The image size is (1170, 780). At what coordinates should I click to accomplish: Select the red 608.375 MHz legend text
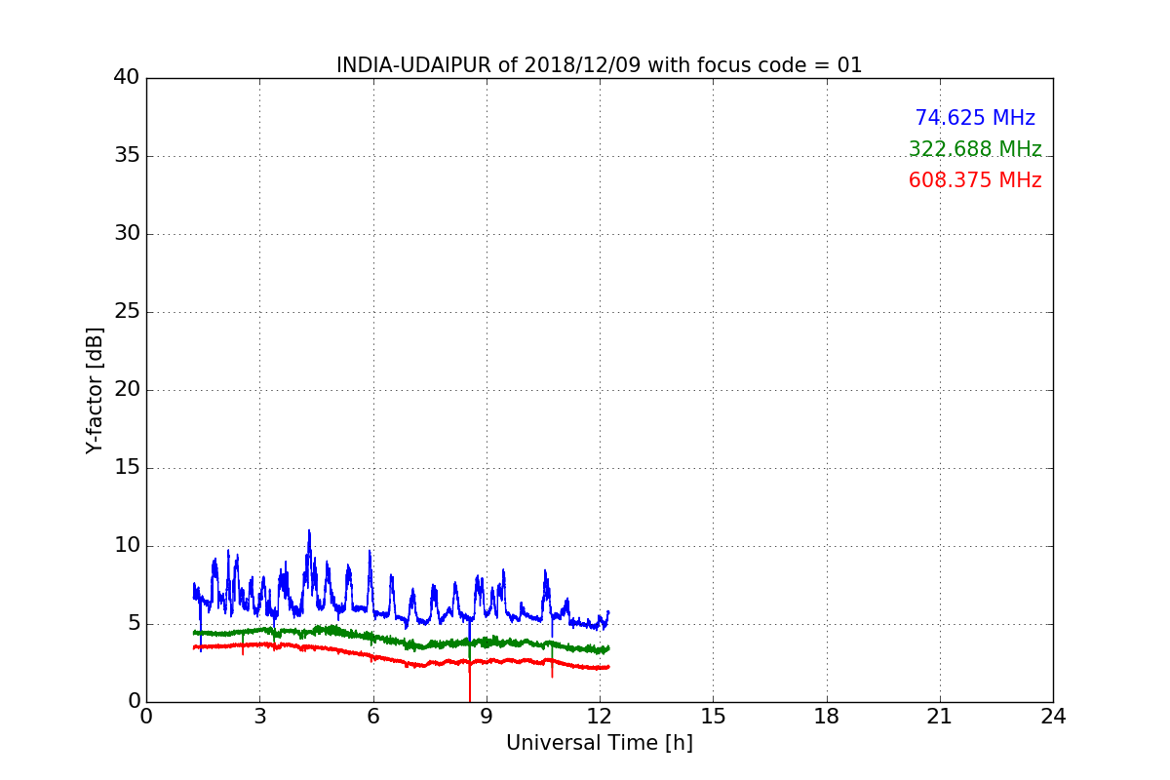(974, 180)
